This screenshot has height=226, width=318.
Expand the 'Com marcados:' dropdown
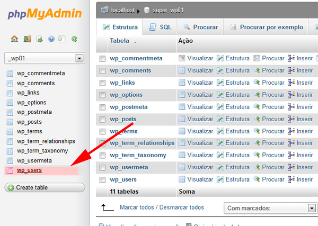click(x=270, y=208)
